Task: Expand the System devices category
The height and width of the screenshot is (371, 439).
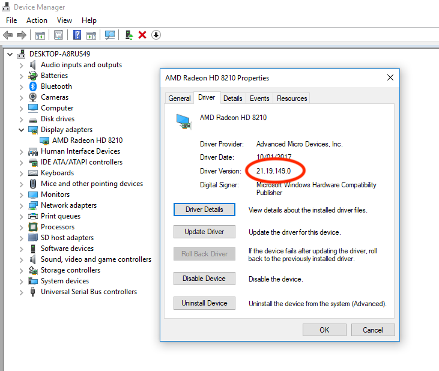Action: (21, 281)
